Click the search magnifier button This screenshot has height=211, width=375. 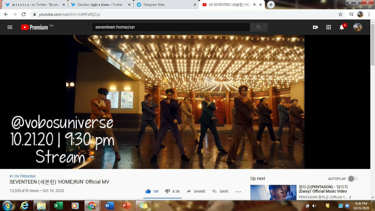click(x=258, y=27)
